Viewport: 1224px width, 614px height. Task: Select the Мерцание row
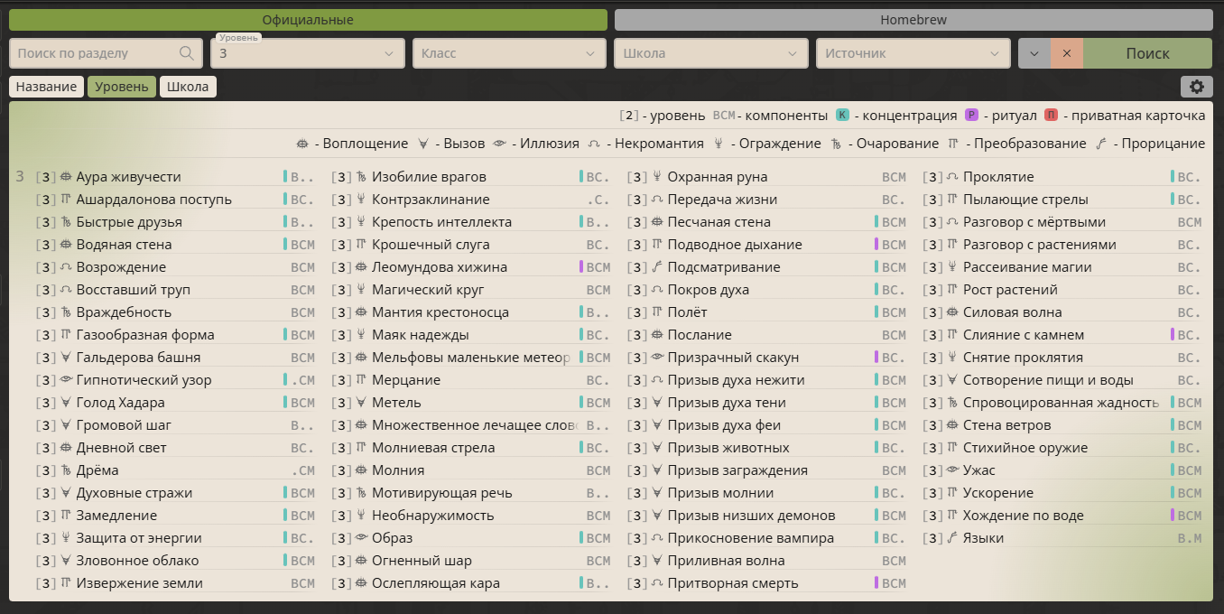[471, 380]
